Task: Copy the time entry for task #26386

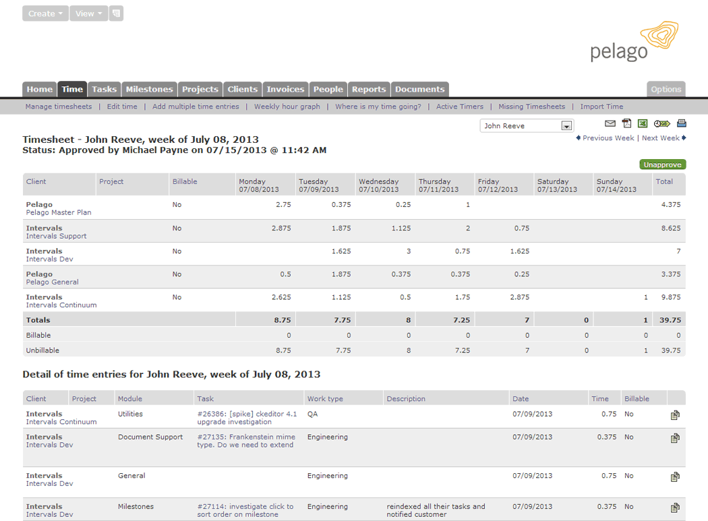Action: [x=675, y=415]
